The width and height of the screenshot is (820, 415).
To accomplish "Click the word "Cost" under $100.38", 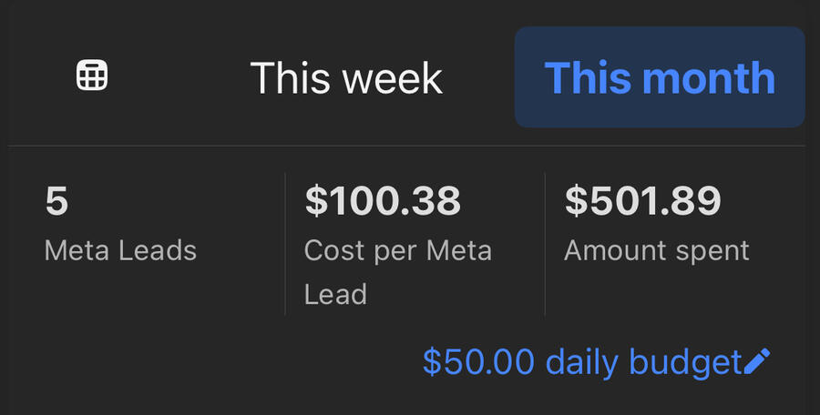I will pyautogui.click(x=333, y=250).
